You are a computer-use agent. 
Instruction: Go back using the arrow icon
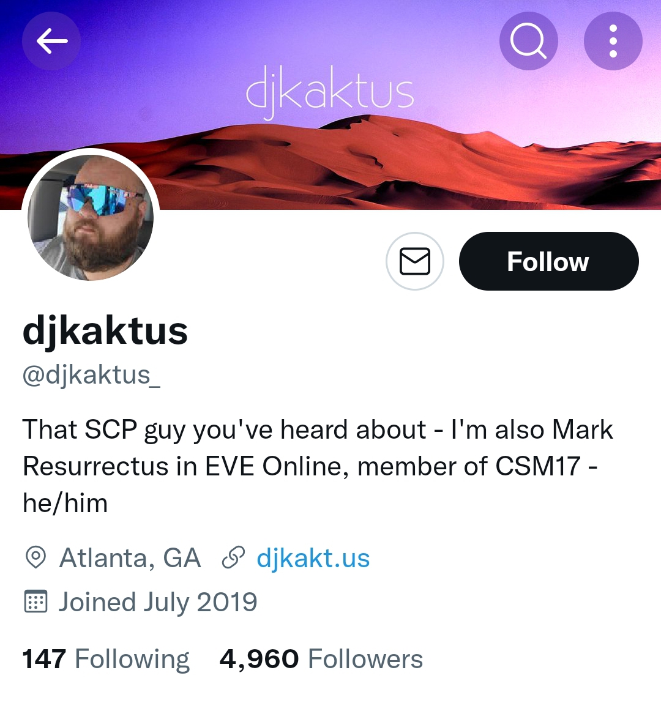coord(51,41)
